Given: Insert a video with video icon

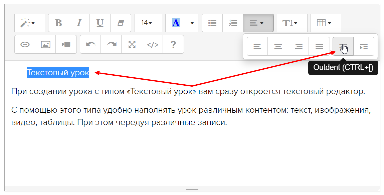Looking at the screenshot, I should (x=66, y=44).
